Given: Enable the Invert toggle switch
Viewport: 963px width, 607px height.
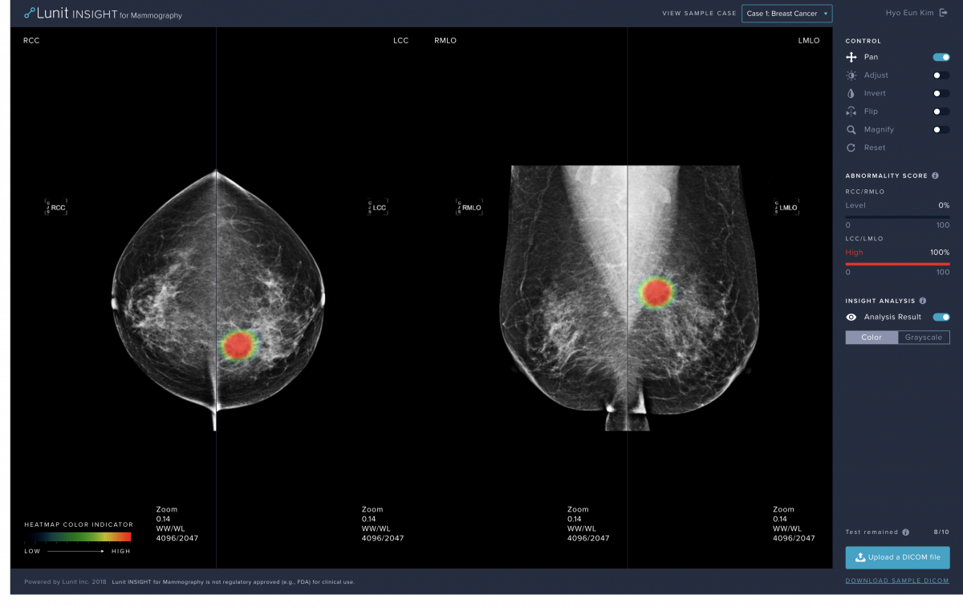Looking at the screenshot, I should coord(941,93).
